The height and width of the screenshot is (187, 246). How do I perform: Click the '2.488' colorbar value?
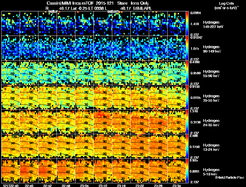(194, 136)
